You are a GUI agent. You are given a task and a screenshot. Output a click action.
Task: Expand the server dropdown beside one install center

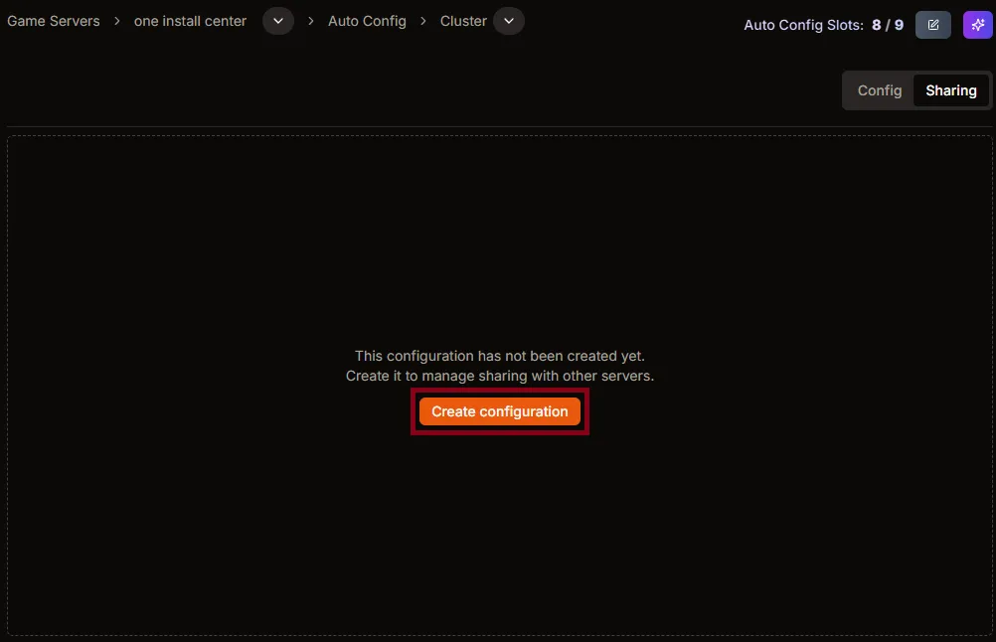click(x=278, y=21)
